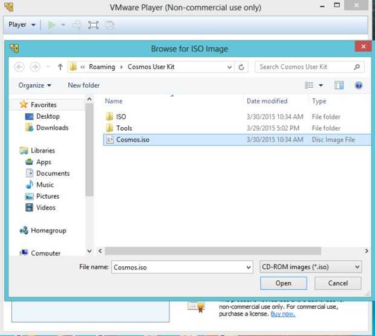Click the Cancel button

337,283
